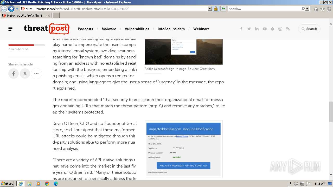This screenshot has height=187, width=333.
Task: Show more share options (three dots)
Action: tap(36, 74)
